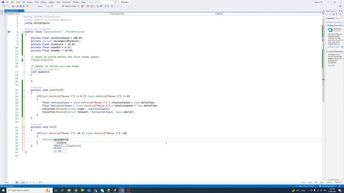The height and width of the screenshot is (193, 344).
Task: Open the Edit menu
Action: click(12, 2)
